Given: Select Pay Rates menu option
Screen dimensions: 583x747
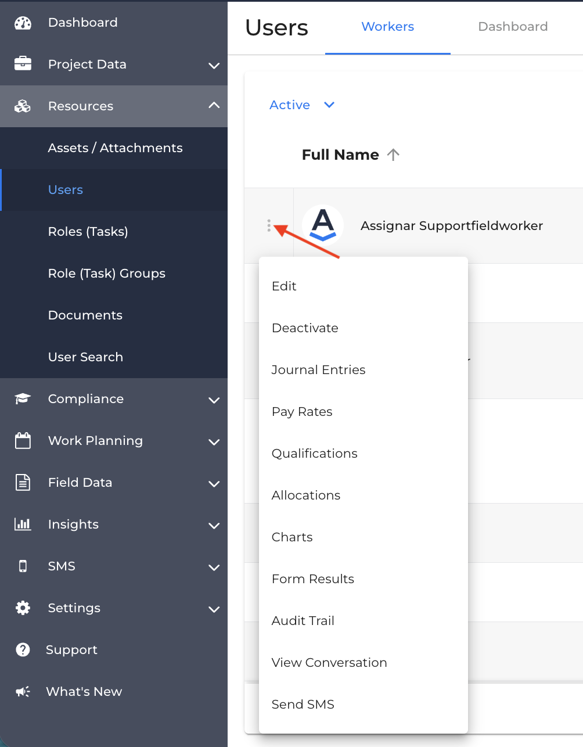Looking at the screenshot, I should tap(364, 411).
